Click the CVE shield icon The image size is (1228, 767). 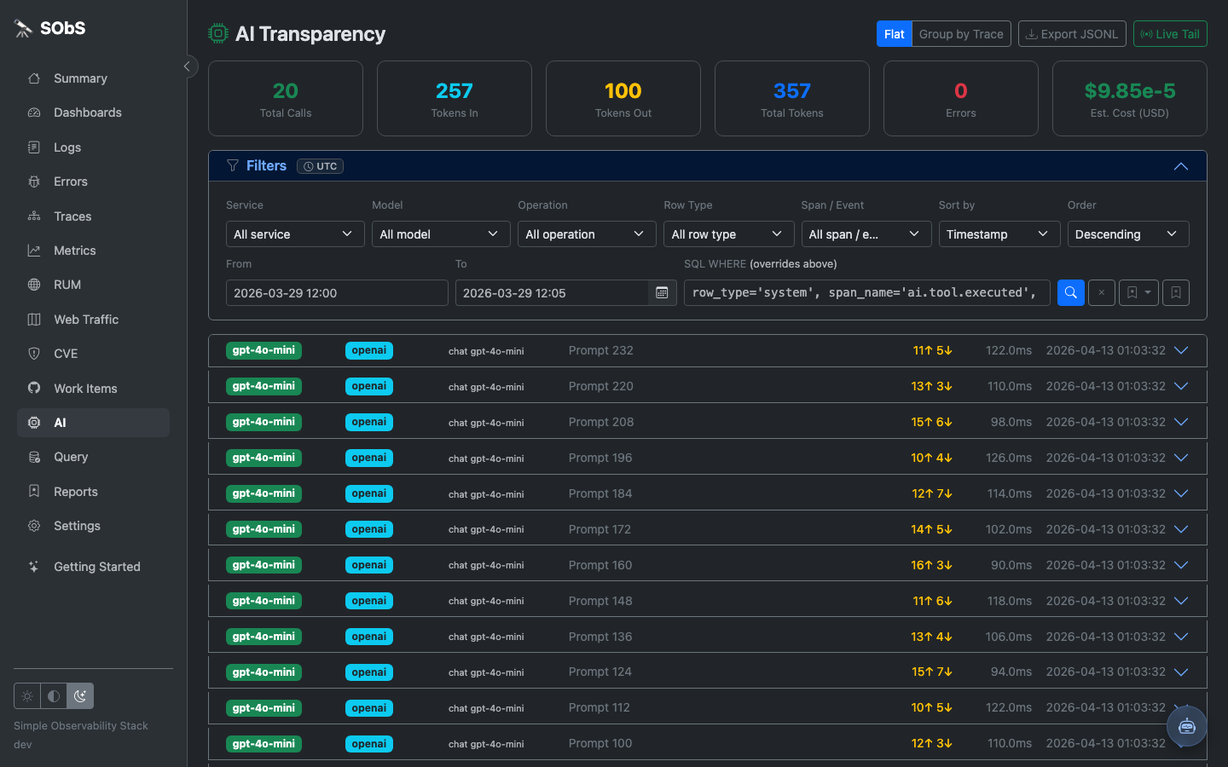(34, 354)
